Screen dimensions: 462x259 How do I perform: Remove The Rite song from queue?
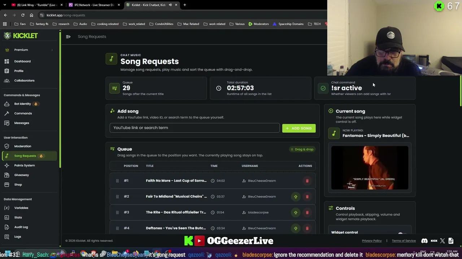click(x=307, y=212)
